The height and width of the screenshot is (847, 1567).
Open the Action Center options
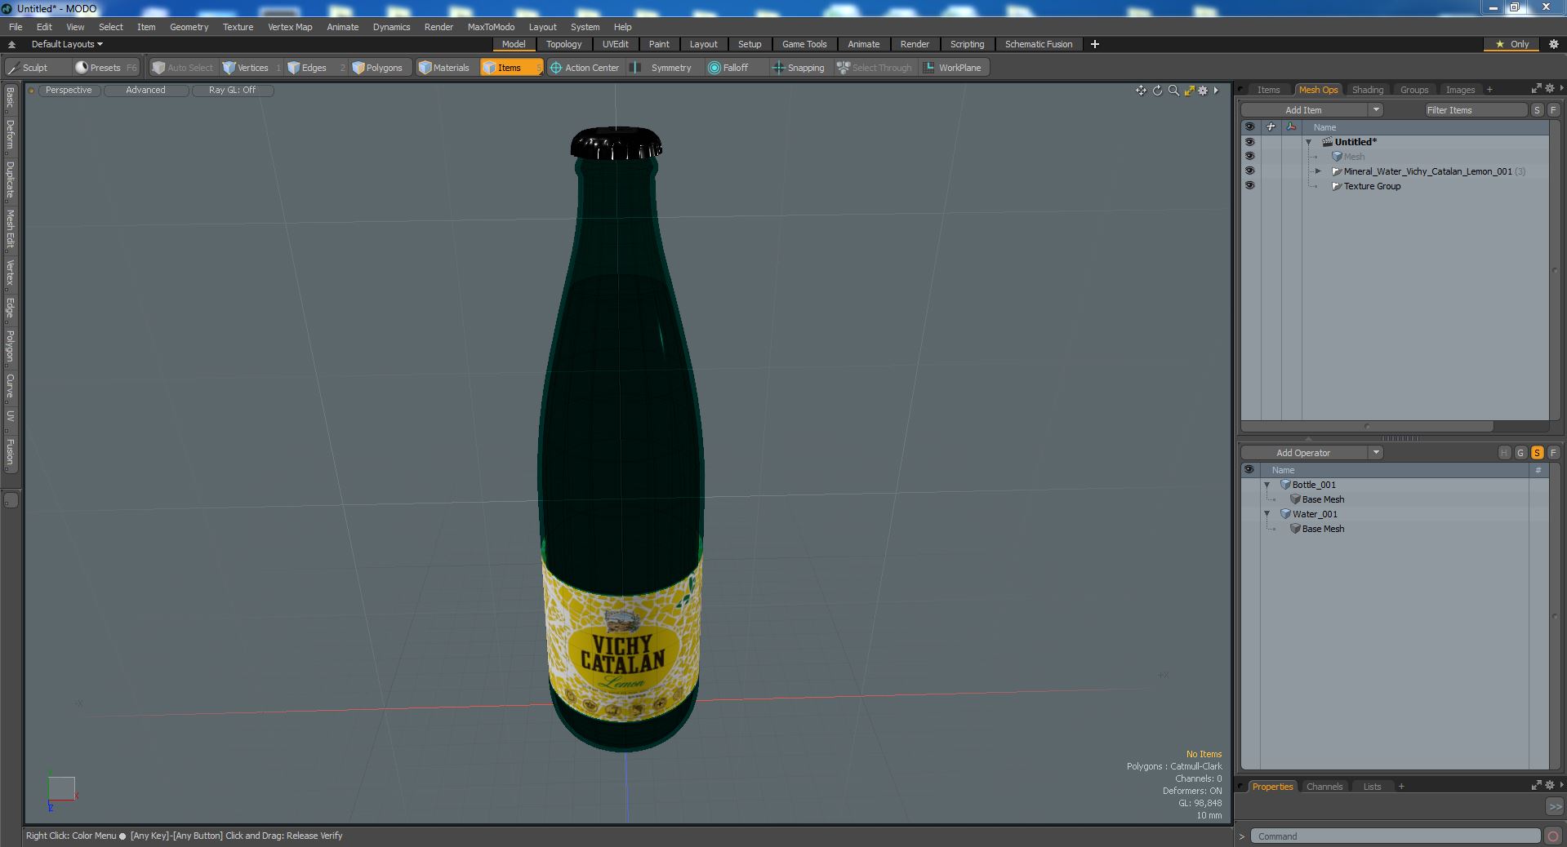pos(585,68)
